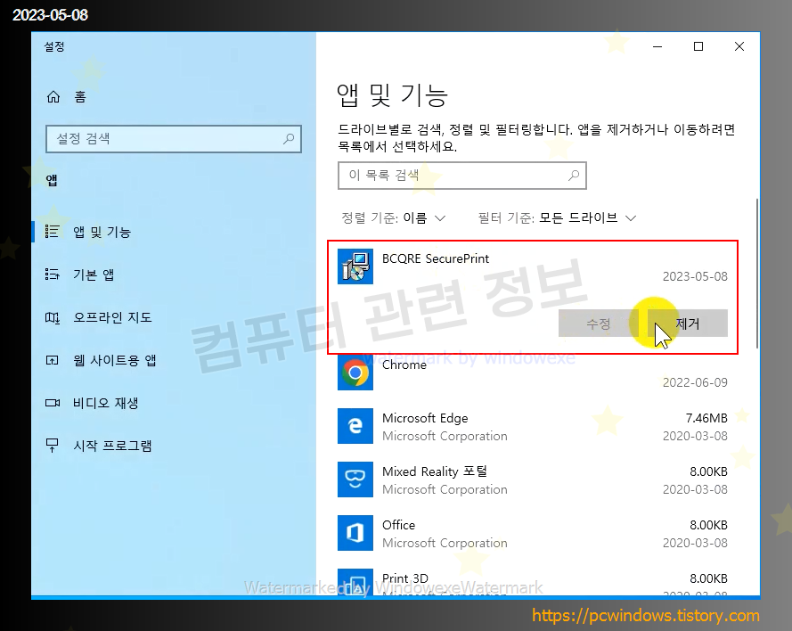Open 웹 사이트용 앱 in sidebar
Image resolution: width=792 pixels, height=631 pixels.
coord(114,360)
